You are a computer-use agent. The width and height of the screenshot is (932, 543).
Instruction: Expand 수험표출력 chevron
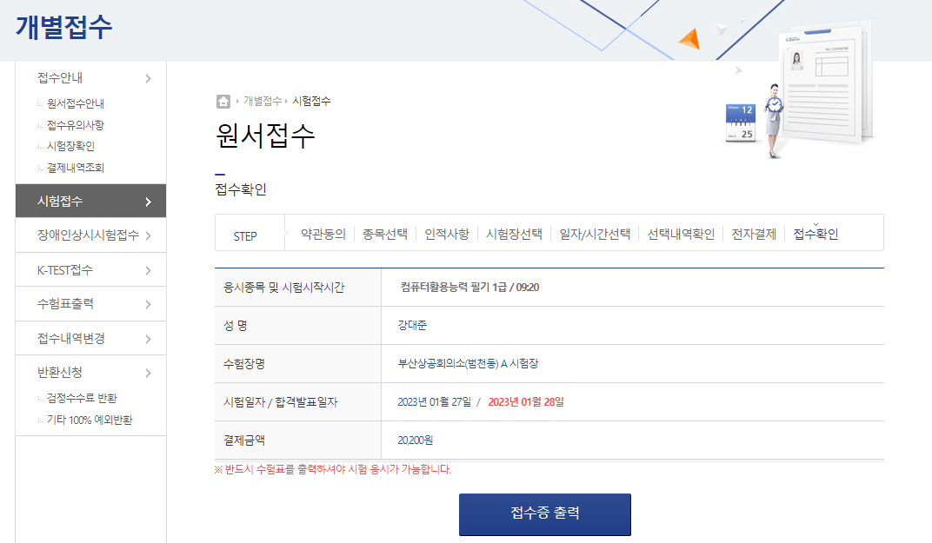click(x=148, y=304)
